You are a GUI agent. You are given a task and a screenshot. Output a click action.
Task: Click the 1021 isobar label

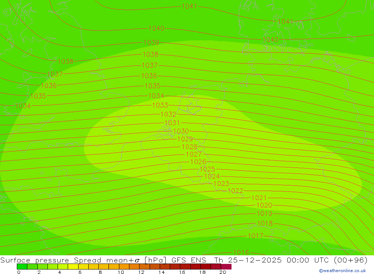coord(259,198)
